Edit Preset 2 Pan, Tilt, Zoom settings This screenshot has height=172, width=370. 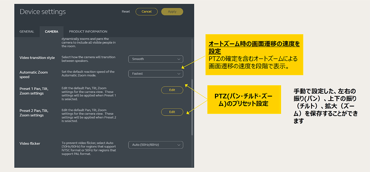172,112
